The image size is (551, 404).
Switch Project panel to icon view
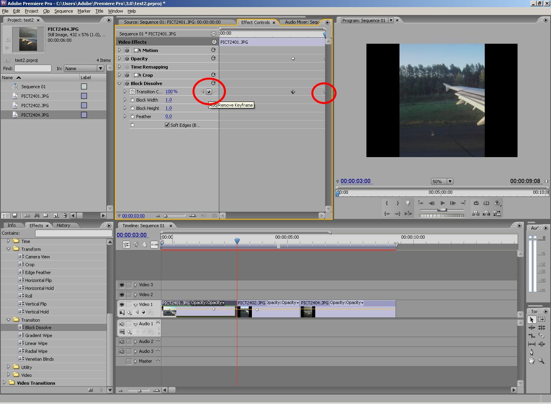click(x=15, y=215)
